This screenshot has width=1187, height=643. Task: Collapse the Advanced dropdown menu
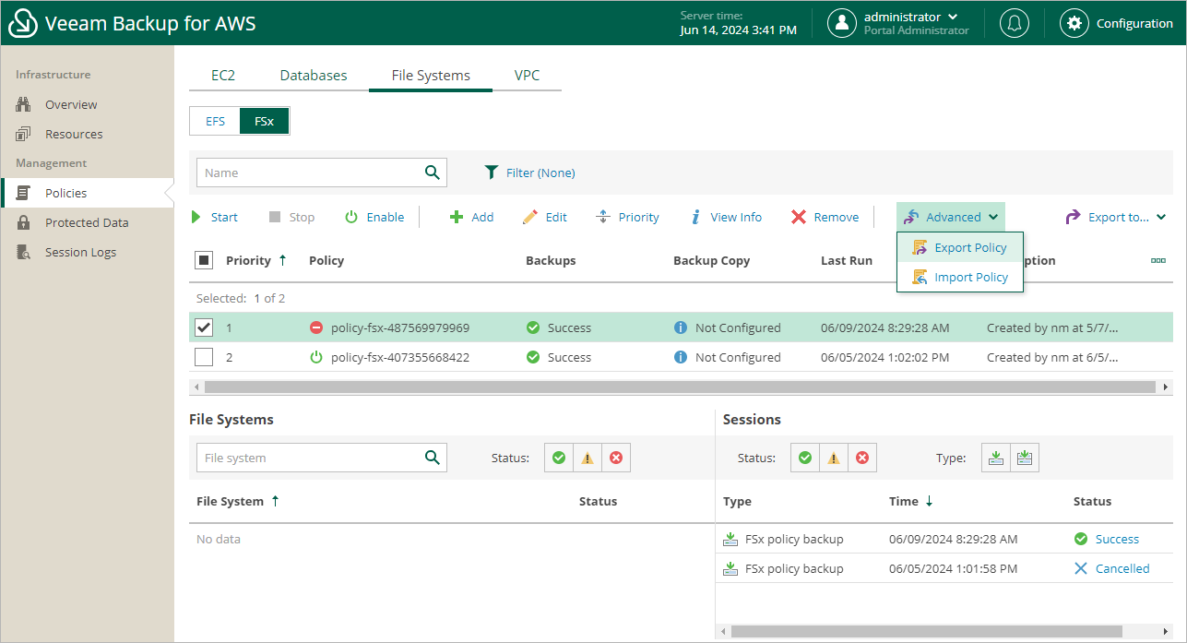pos(951,217)
